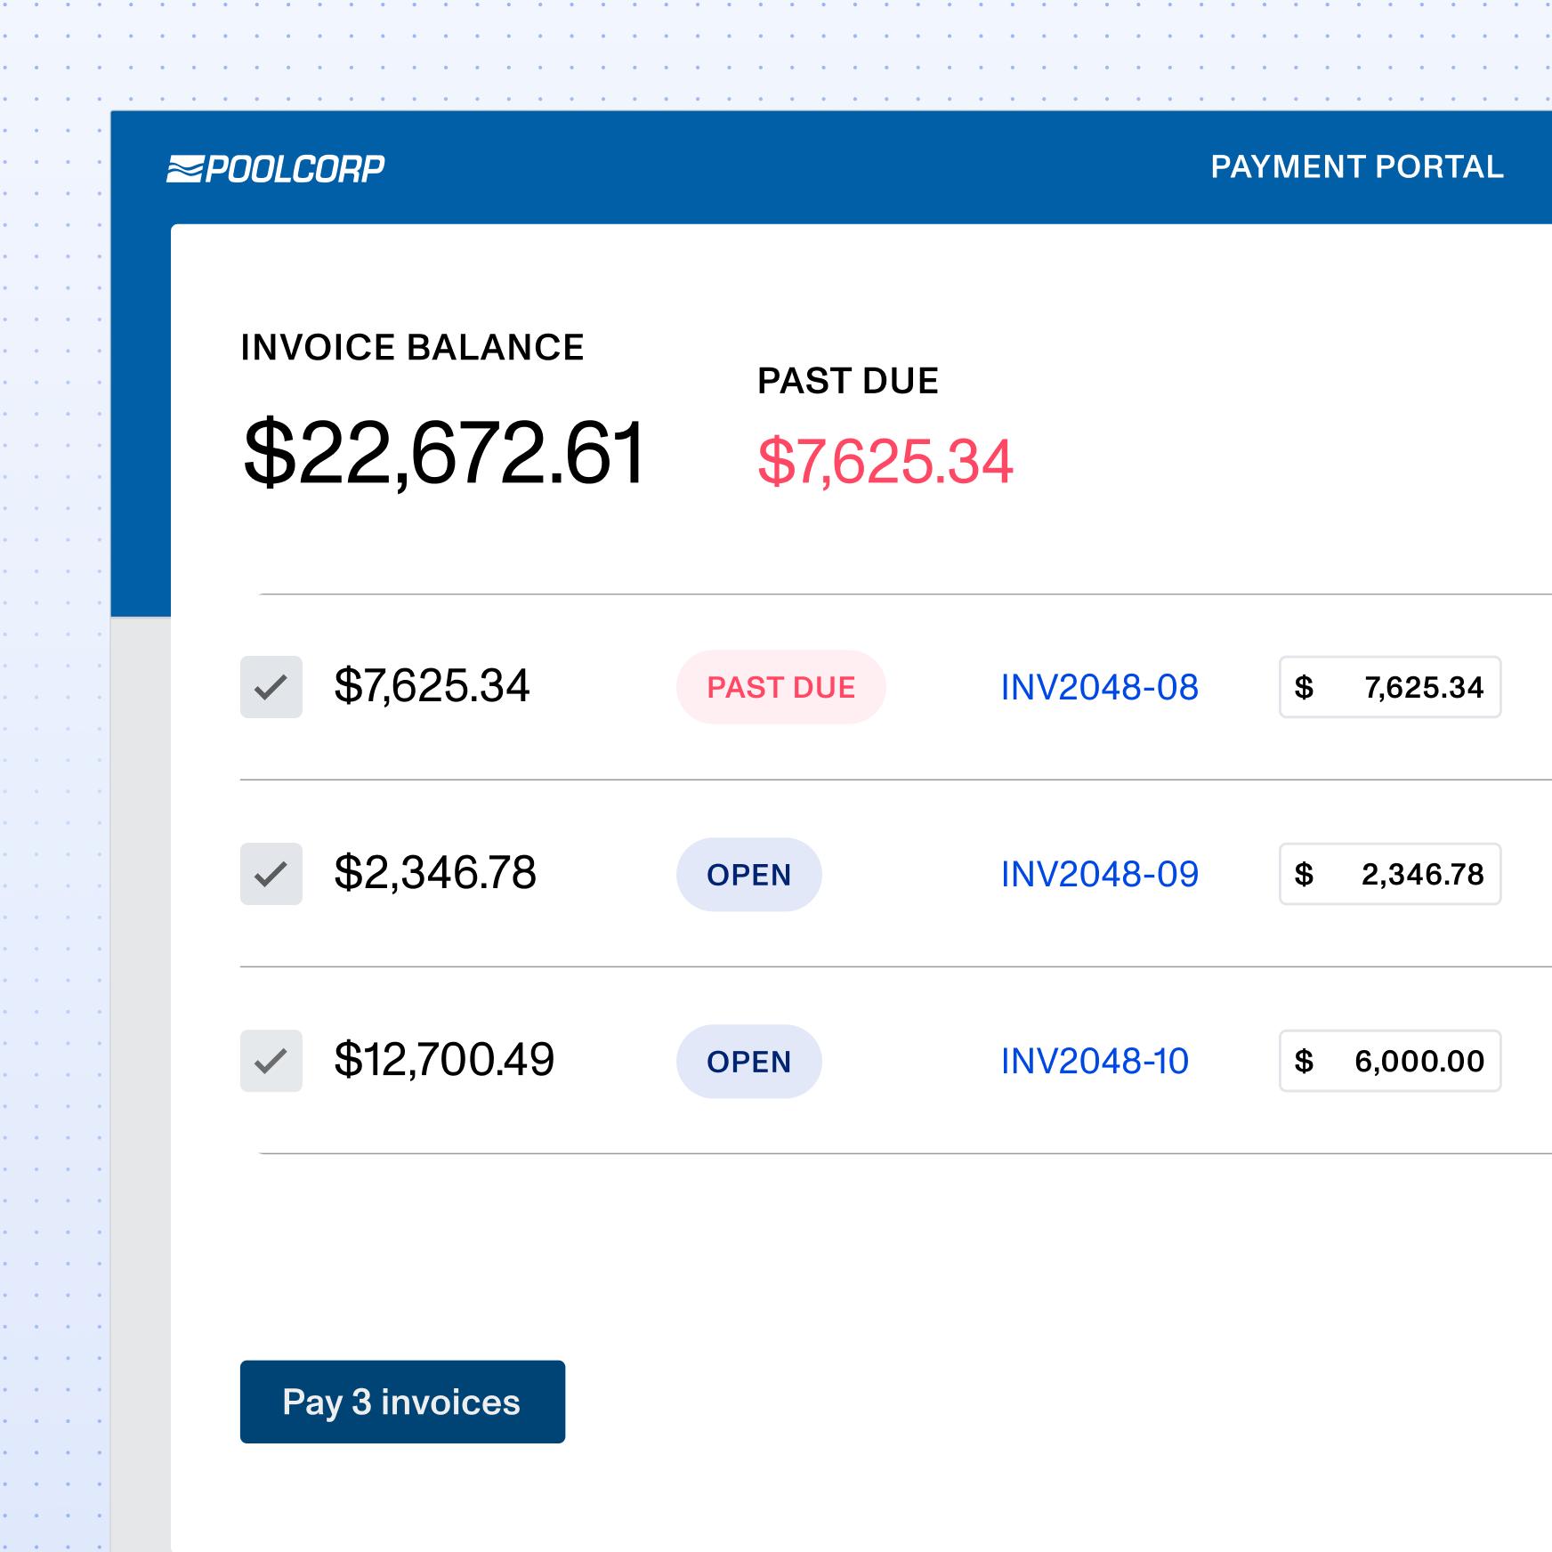Click the $12,700.49 invoice amount text
Viewport: 1552px width, 1552px height.
(x=444, y=1059)
